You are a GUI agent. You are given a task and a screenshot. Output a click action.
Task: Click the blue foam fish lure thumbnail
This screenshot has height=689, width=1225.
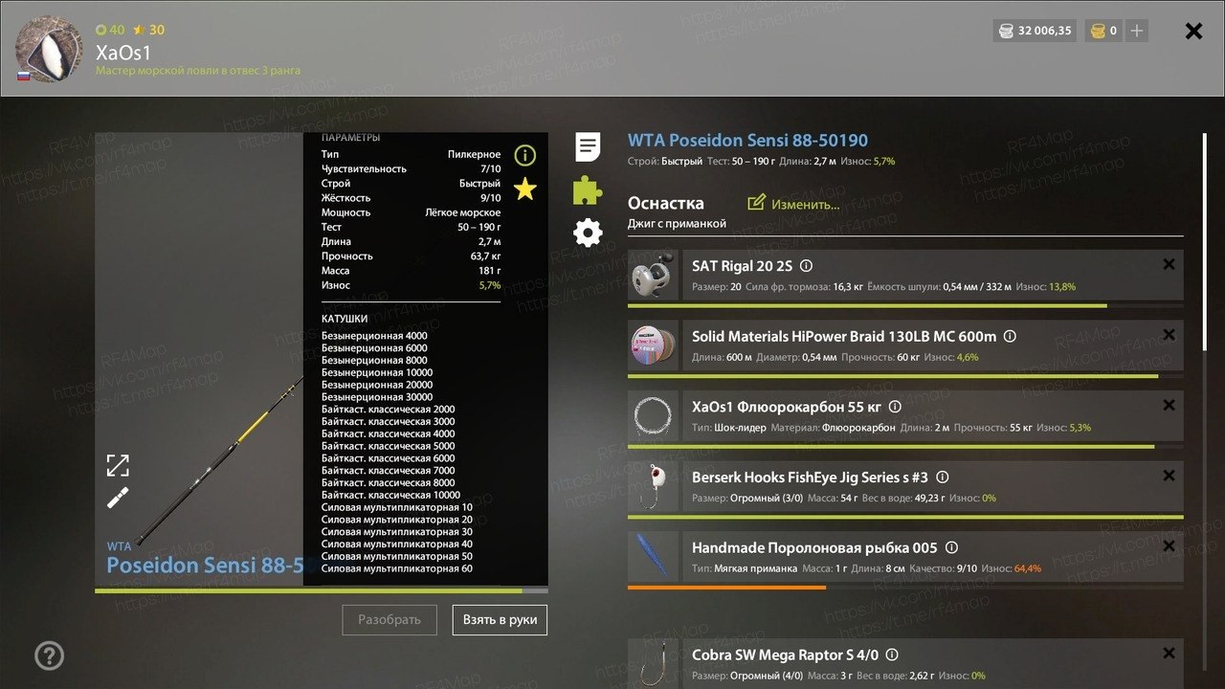coord(654,556)
